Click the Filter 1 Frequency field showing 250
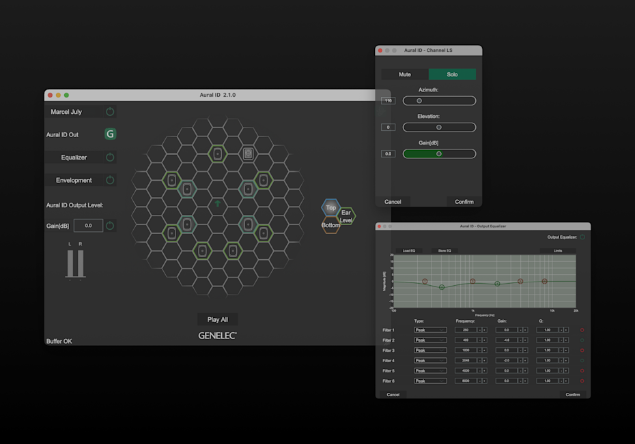This screenshot has height=444, width=635. 465,330
